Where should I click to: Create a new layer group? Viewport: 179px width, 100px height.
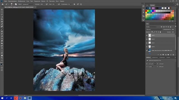168,55
